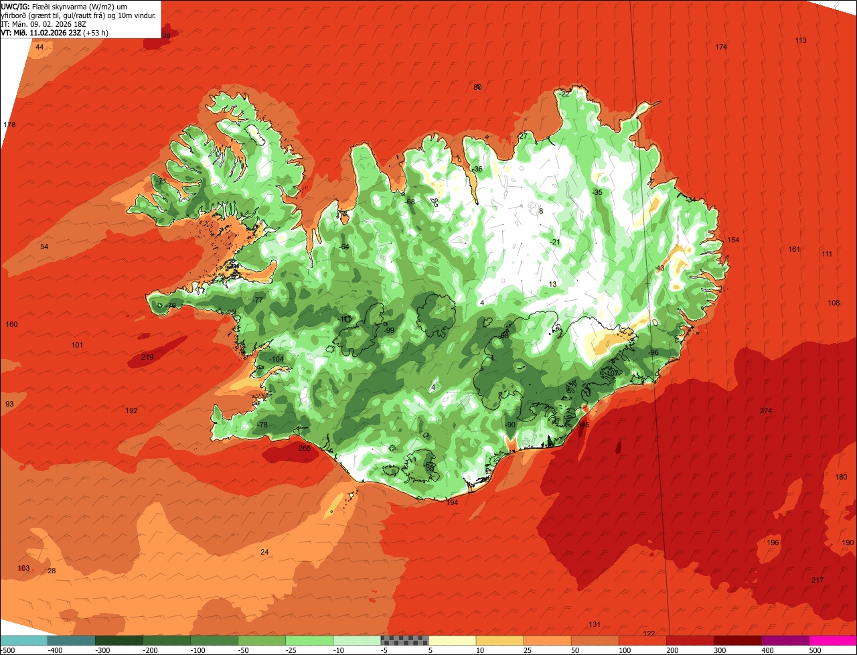This screenshot has width=857, height=655.
Task: Click the map value 265 off southwest coast
Action: coord(305,448)
